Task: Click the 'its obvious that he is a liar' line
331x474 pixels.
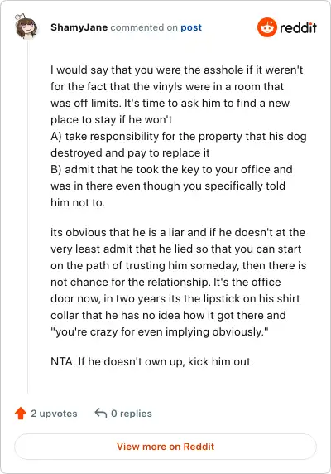Action: pyautogui.click(x=178, y=233)
